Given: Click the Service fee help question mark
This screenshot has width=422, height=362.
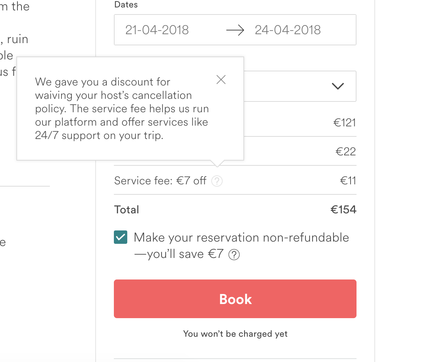Looking at the screenshot, I should (217, 181).
